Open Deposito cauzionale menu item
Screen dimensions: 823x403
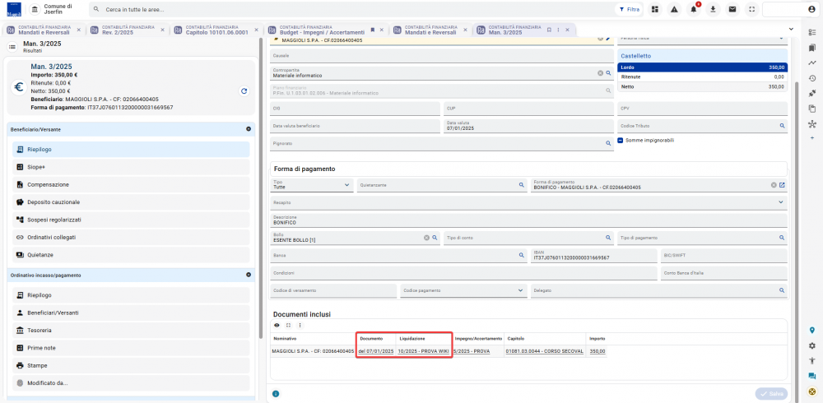pyautogui.click(x=131, y=202)
